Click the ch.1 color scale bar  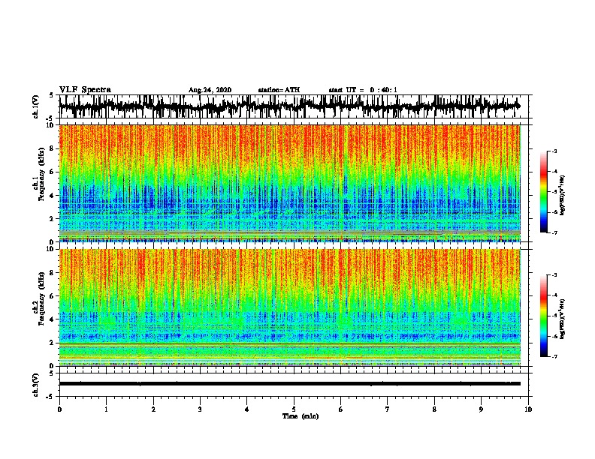[x=544, y=192]
